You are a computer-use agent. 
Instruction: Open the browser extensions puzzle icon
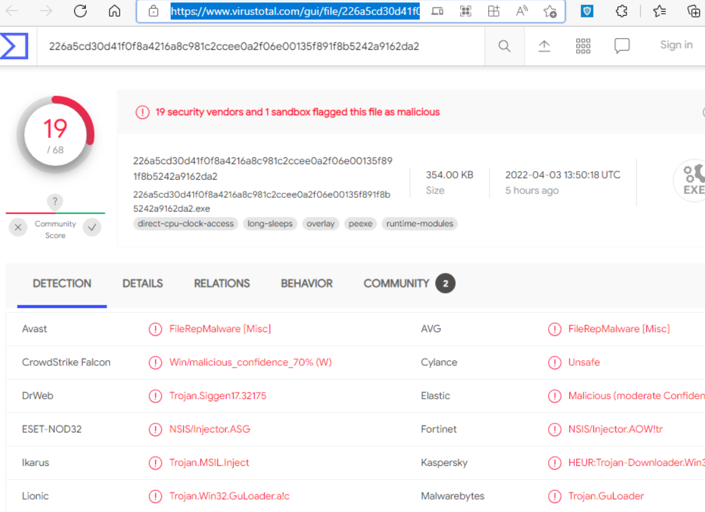pos(622,11)
